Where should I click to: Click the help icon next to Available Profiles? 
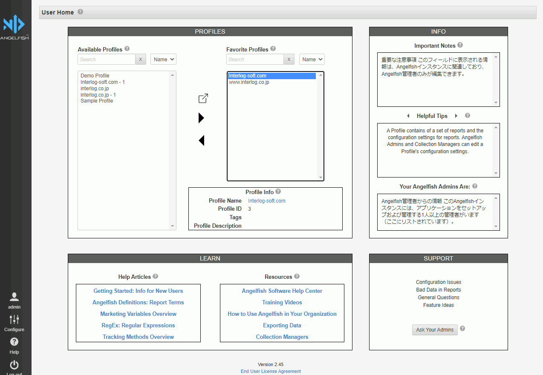[127, 49]
